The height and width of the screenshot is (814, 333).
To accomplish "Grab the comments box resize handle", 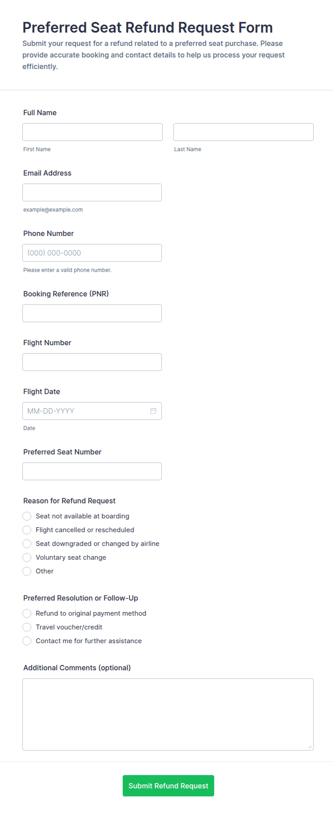I will coord(310,747).
